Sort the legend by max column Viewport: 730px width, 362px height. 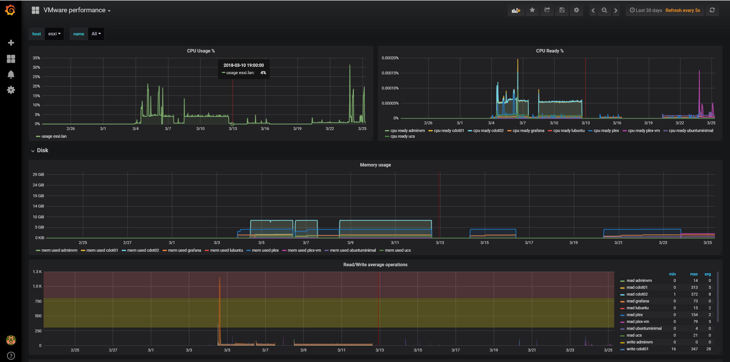[693, 274]
